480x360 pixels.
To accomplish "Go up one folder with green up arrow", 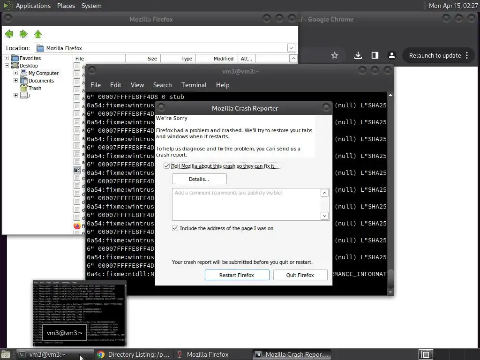I will 38,34.
